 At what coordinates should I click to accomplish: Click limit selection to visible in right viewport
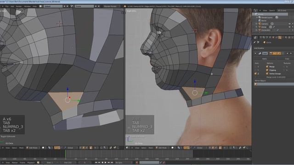(220, 148)
